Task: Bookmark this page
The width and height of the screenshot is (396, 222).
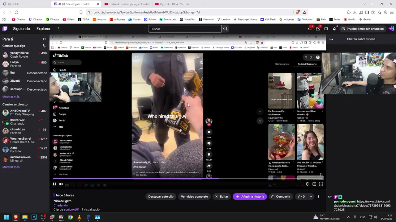Action: tap(81, 12)
